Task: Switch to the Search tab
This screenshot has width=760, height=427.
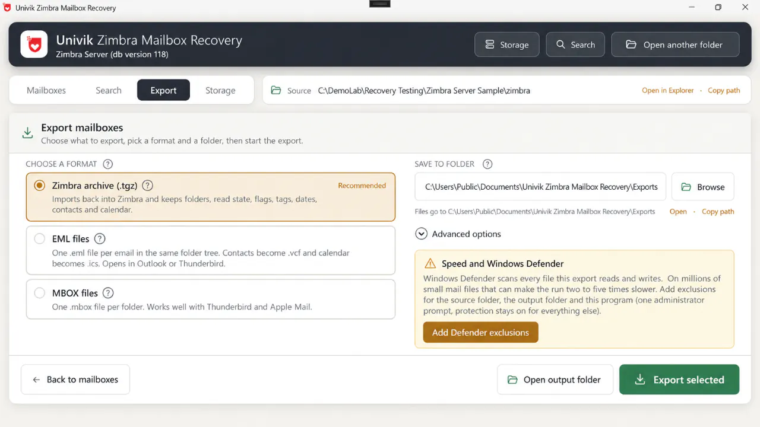Action: 109,91
